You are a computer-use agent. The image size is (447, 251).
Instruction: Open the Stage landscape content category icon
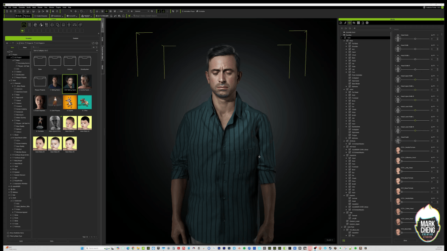coord(75,25)
